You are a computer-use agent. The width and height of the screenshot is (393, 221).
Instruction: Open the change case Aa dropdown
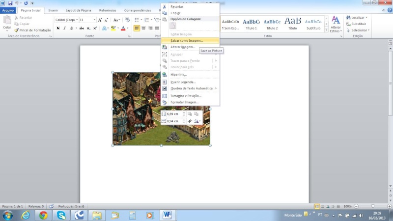116,20
